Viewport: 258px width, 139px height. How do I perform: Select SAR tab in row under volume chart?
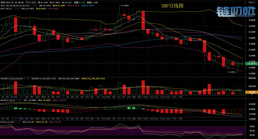tap(72, 97)
